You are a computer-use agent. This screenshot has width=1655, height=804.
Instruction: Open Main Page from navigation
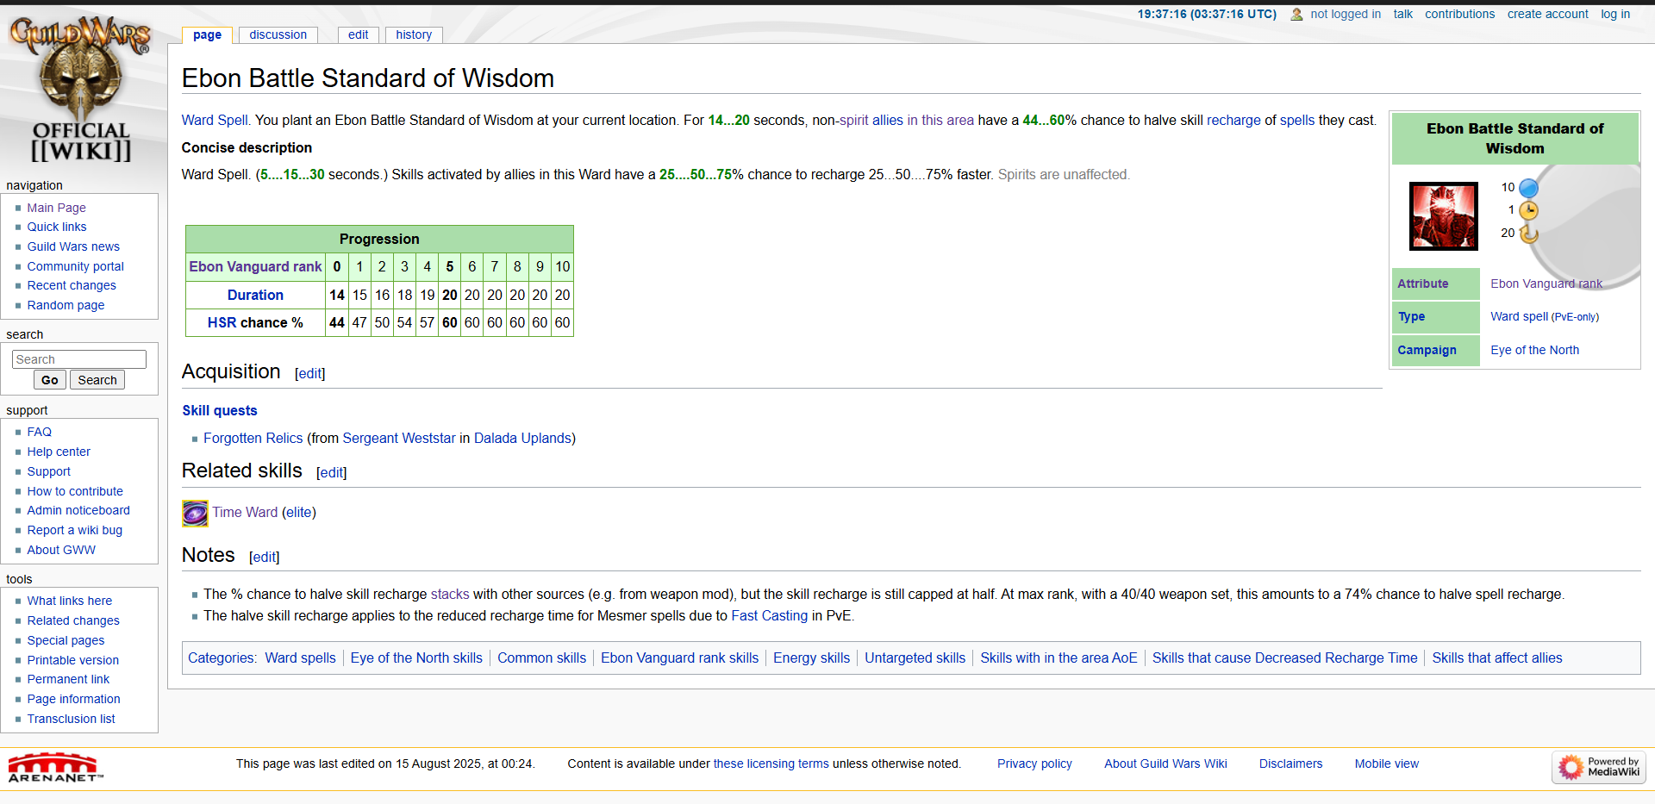56,208
